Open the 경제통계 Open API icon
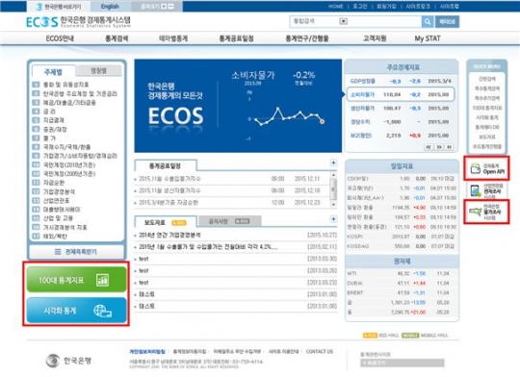This screenshot has width=520, height=377. 487,168
